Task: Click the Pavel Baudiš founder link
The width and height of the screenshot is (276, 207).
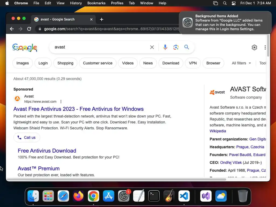Action: click(x=240, y=155)
